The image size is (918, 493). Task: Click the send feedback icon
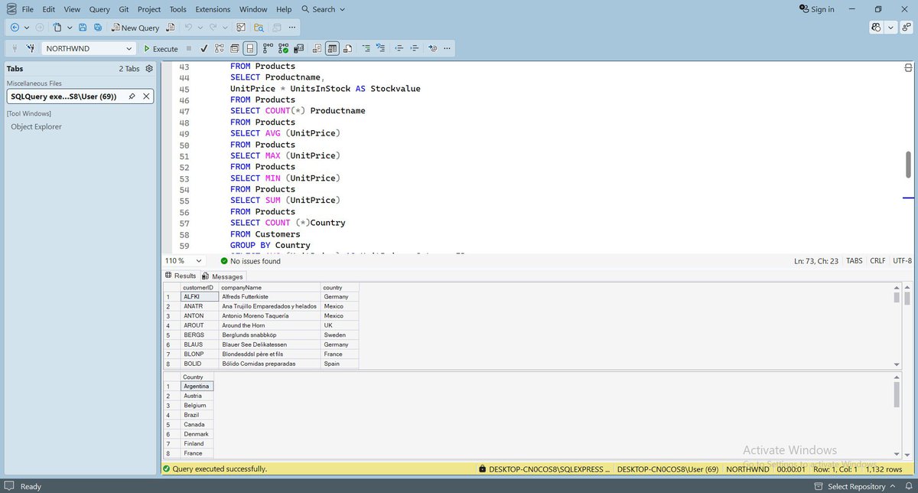click(x=907, y=28)
